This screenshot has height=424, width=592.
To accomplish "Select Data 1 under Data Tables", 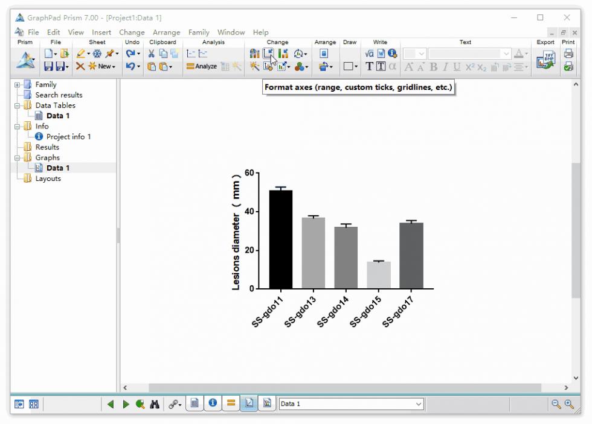I will tap(58, 116).
